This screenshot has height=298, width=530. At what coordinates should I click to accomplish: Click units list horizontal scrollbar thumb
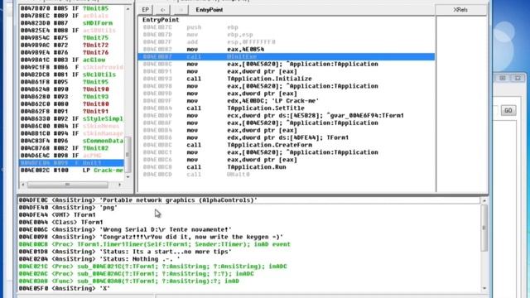(x=68, y=185)
